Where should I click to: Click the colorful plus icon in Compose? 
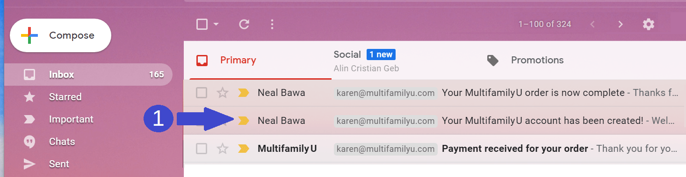[x=29, y=35]
